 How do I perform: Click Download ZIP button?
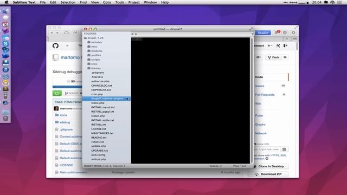pyautogui.click(x=269, y=174)
